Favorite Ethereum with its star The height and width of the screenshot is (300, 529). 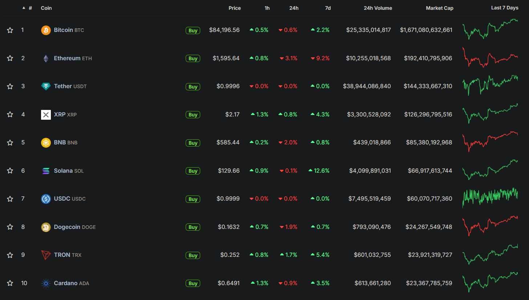(x=10, y=58)
